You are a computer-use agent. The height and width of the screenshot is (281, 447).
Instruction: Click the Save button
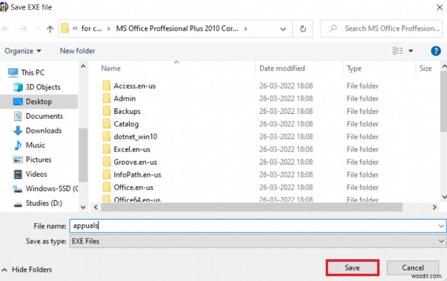[x=353, y=268]
